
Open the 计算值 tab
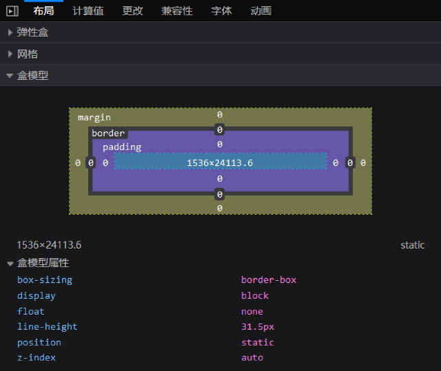(x=88, y=10)
